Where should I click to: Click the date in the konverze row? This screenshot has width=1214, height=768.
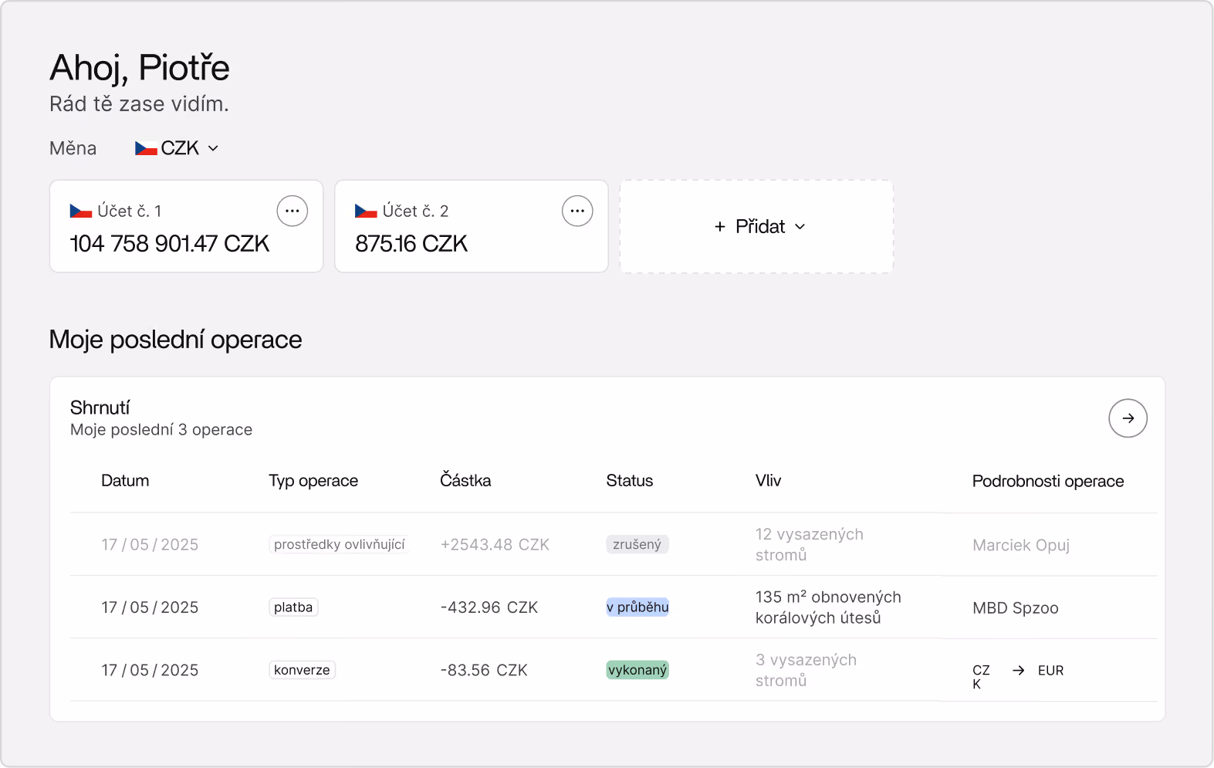[x=150, y=670]
